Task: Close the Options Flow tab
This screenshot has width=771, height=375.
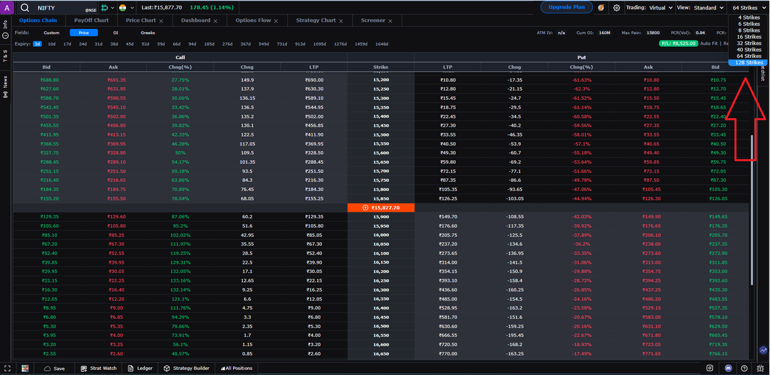Action: 277,21
